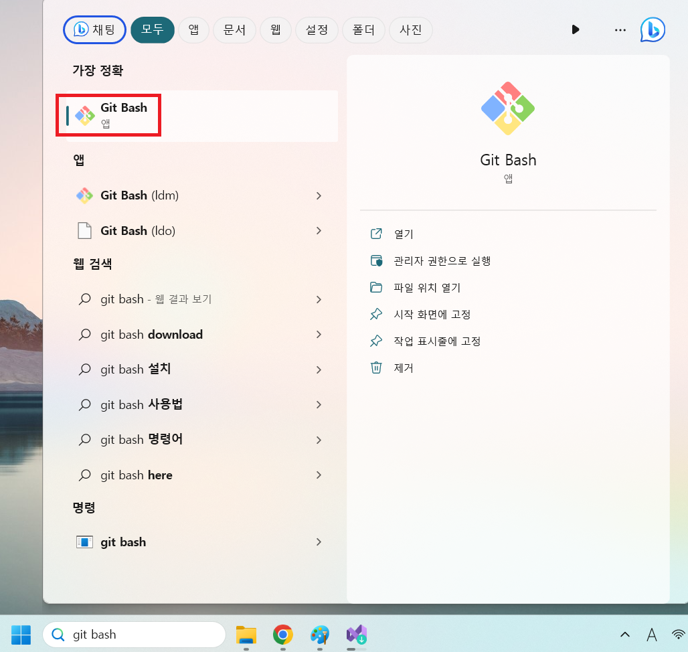The width and height of the screenshot is (688, 652).
Task: Click 'git bash here' web suggestion text
Action: 137,475
